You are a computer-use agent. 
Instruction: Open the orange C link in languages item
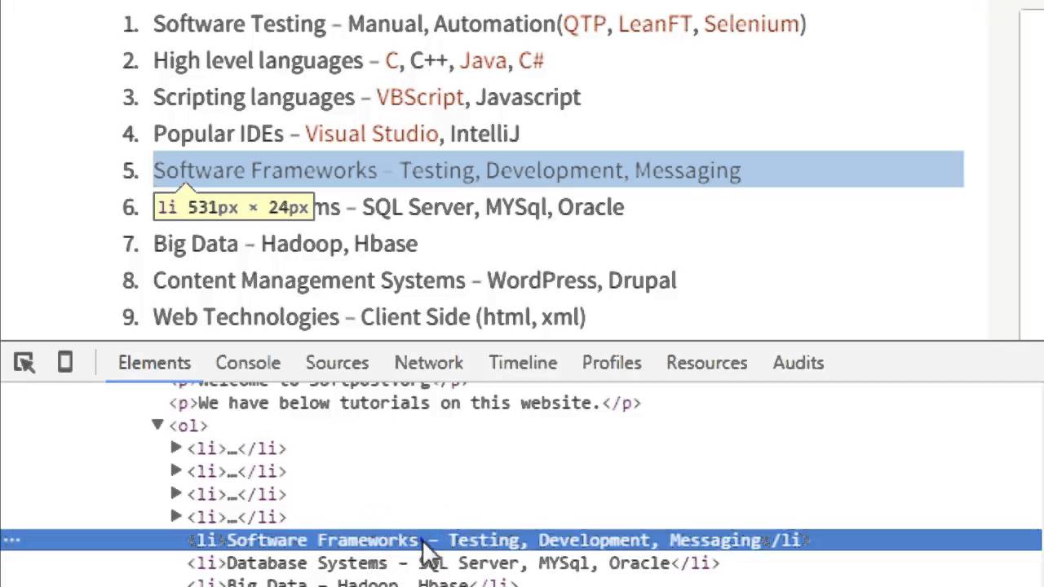pyautogui.click(x=391, y=60)
